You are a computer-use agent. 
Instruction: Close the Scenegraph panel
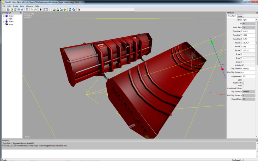21,13
